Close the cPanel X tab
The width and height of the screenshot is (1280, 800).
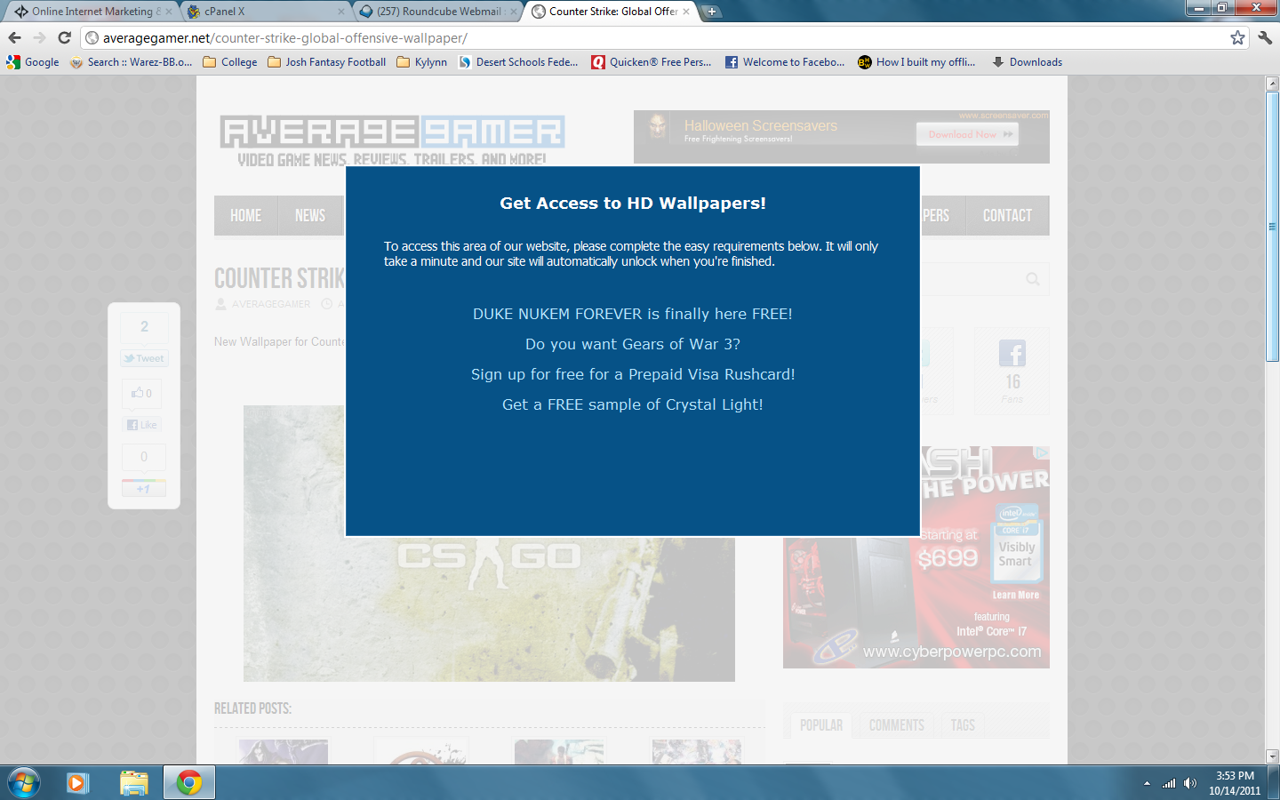341,12
